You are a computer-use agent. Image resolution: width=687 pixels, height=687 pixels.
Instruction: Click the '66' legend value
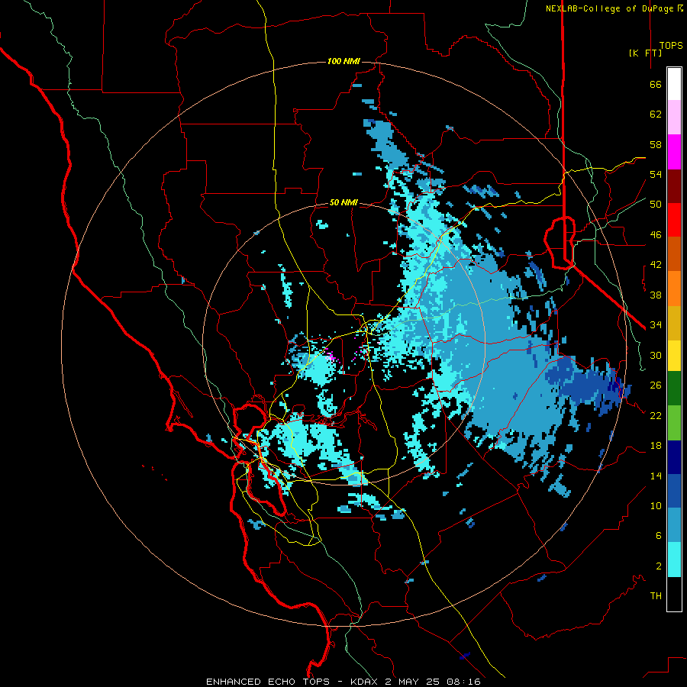(x=656, y=84)
